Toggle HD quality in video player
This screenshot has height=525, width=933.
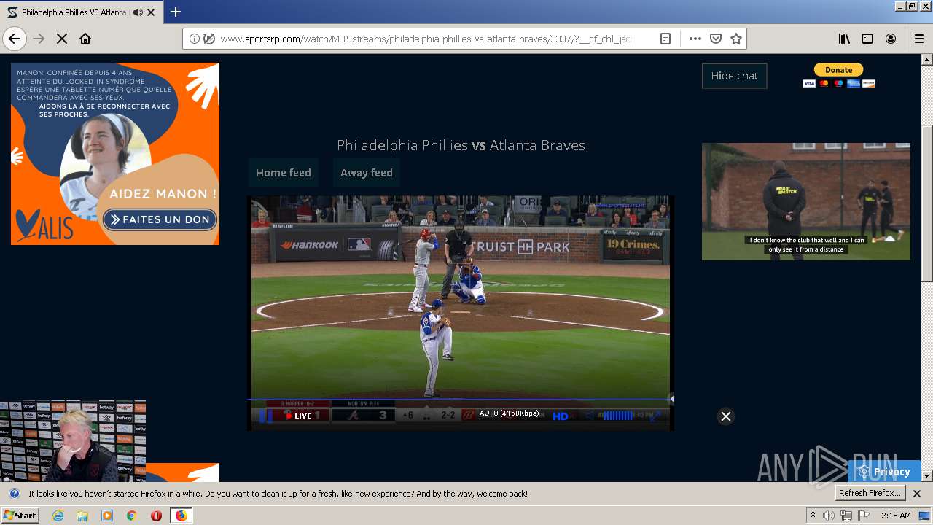coord(560,416)
